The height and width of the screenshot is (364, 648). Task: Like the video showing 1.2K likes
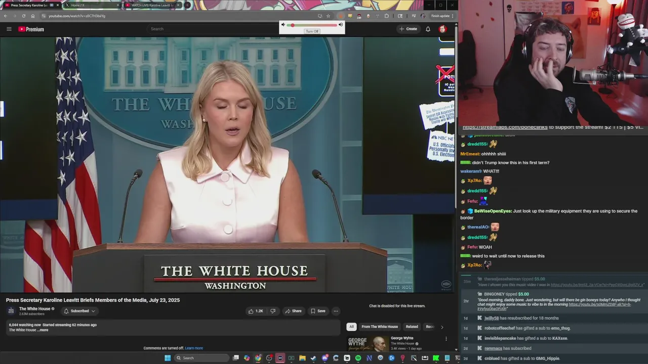pyautogui.click(x=256, y=311)
